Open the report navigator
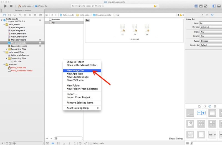This screenshot has width=222, height=145. click(x=40, y=15)
